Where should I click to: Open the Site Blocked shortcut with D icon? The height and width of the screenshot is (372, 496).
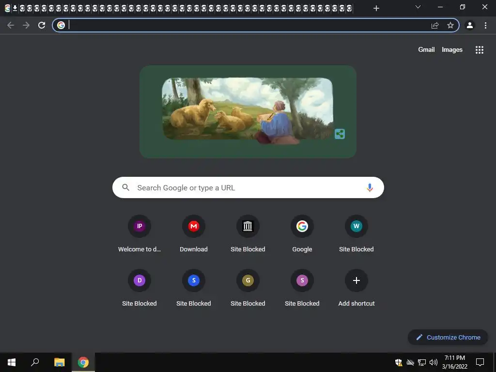[139, 288]
